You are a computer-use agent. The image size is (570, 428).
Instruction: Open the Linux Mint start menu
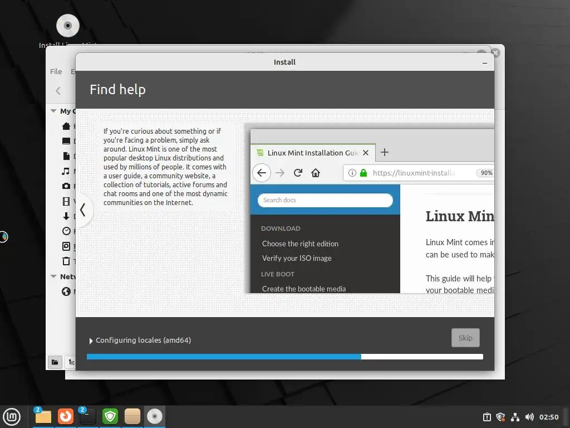point(12,417)
